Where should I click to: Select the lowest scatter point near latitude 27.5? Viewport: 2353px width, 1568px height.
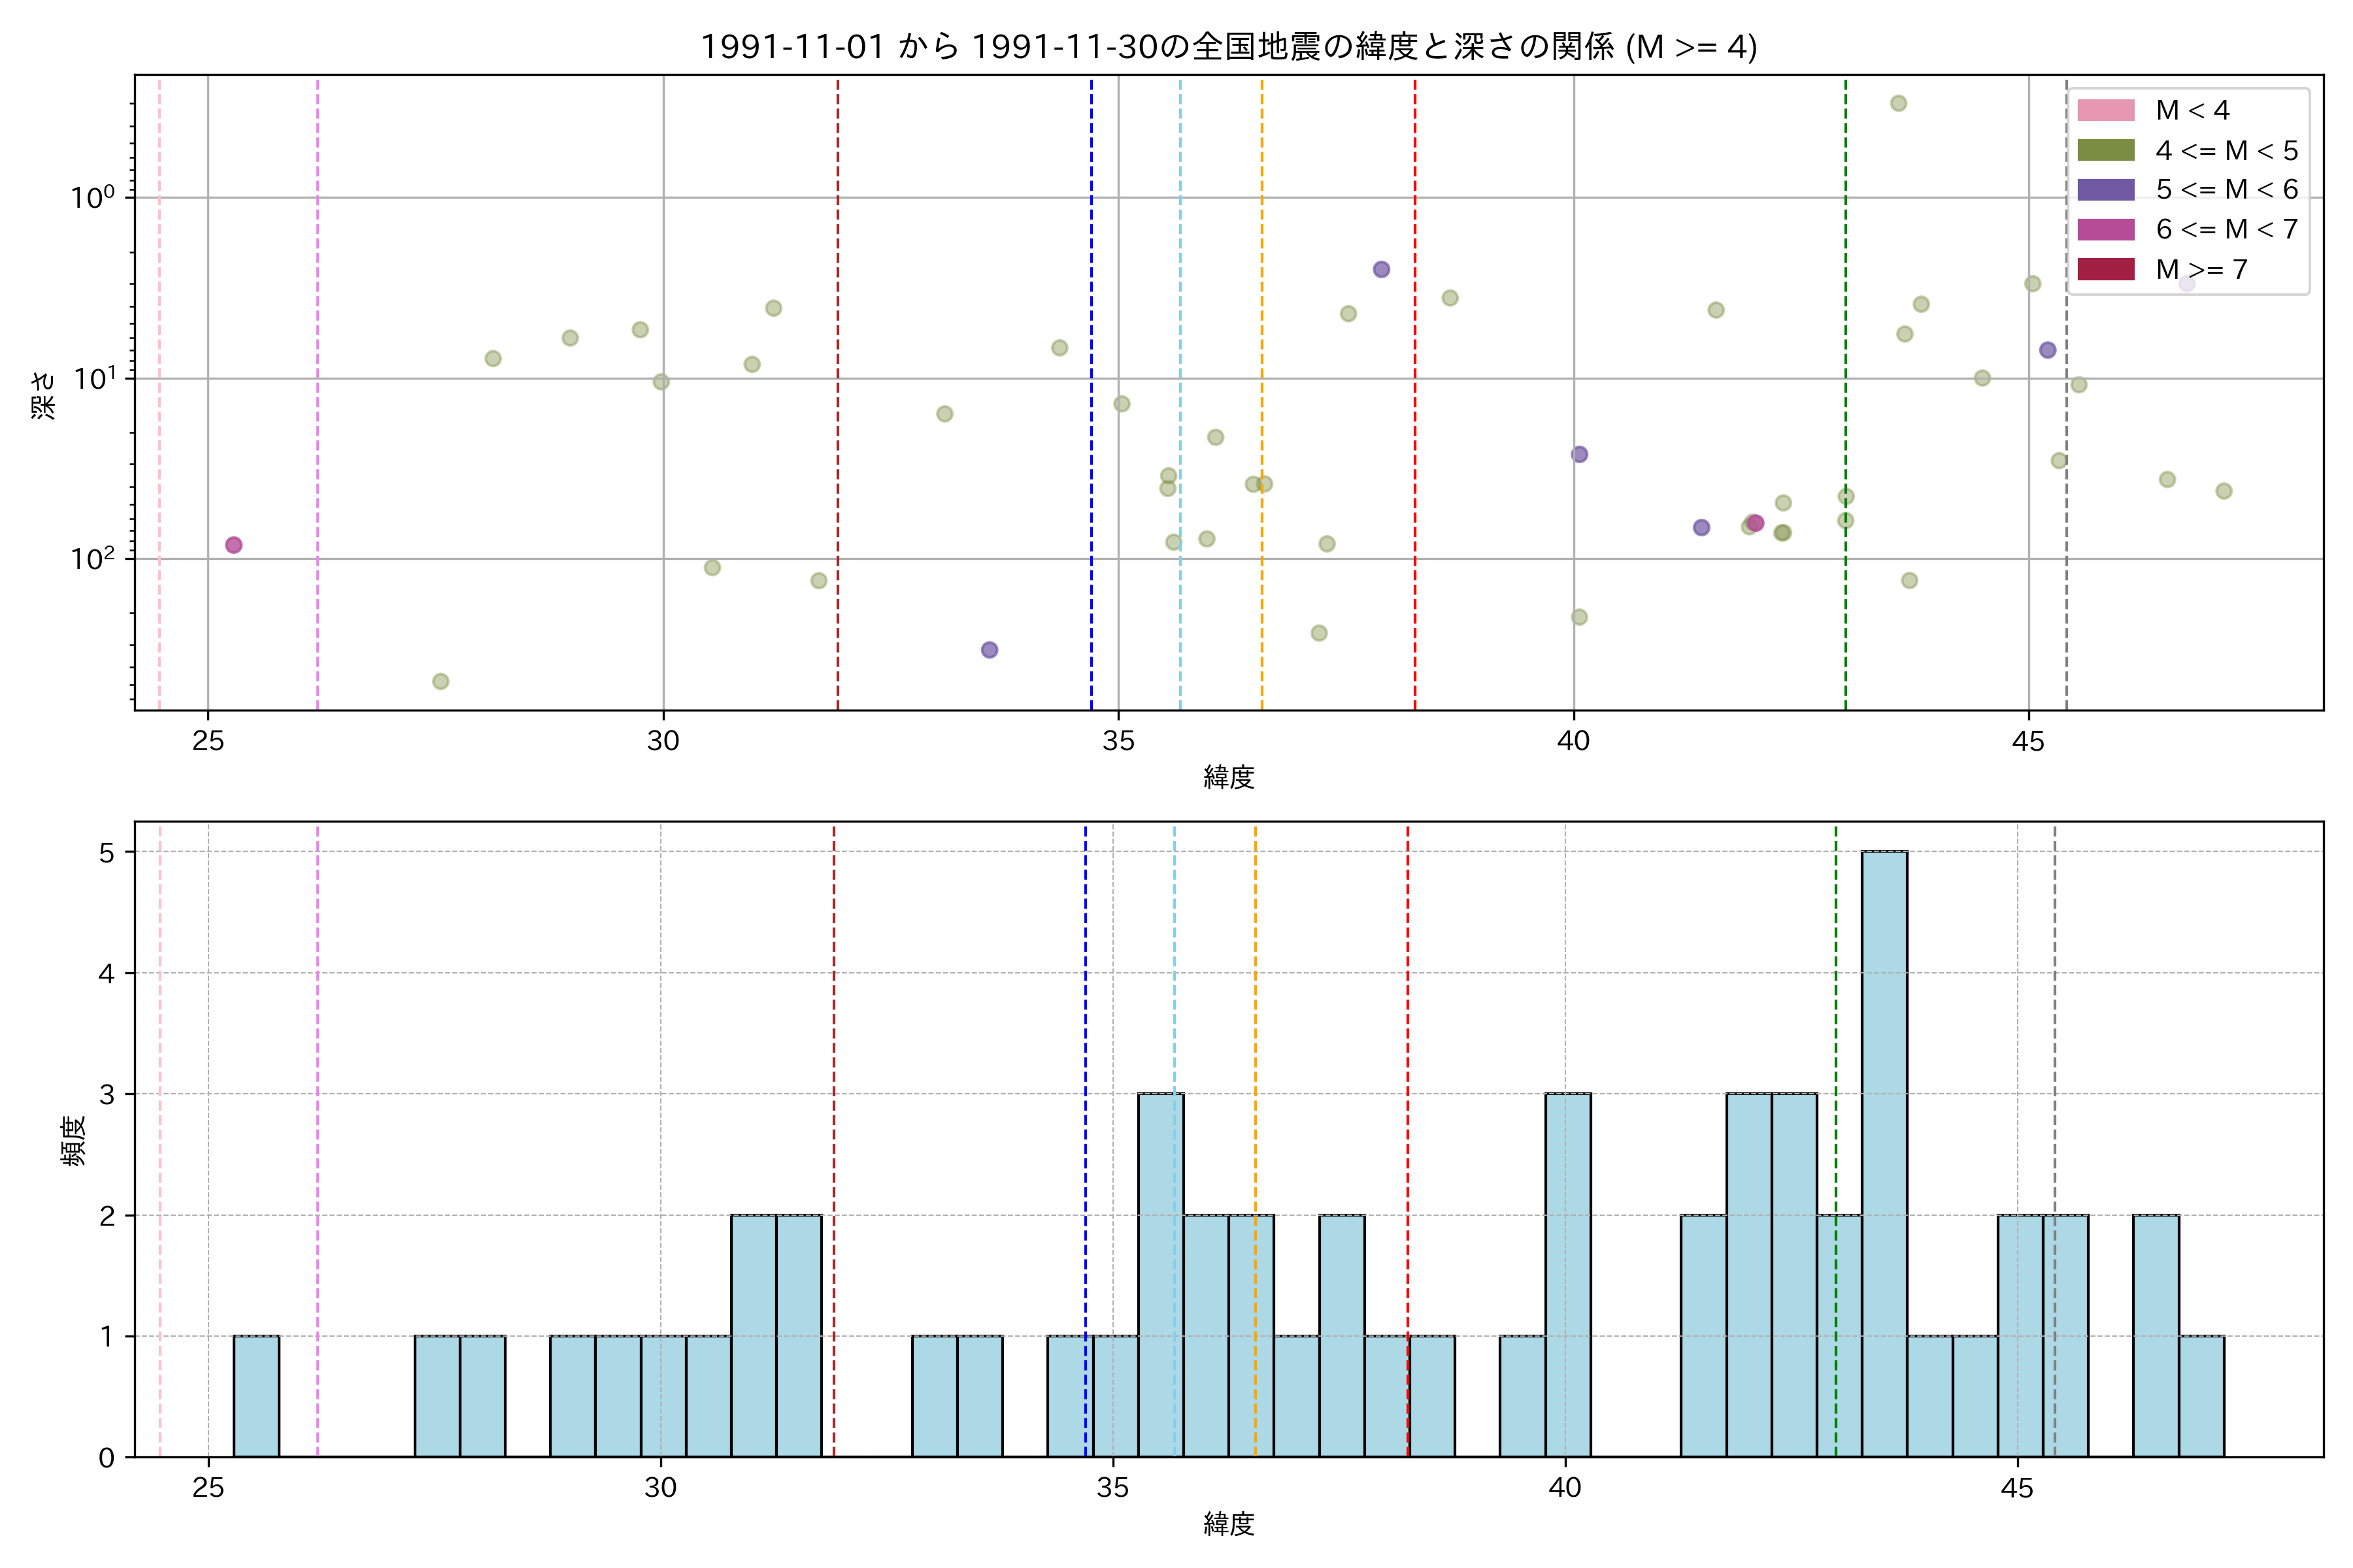pyautogui.click(x=440, y=681)
